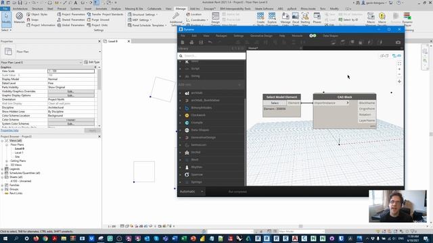Open Project Parameters

tap(71, 14)
